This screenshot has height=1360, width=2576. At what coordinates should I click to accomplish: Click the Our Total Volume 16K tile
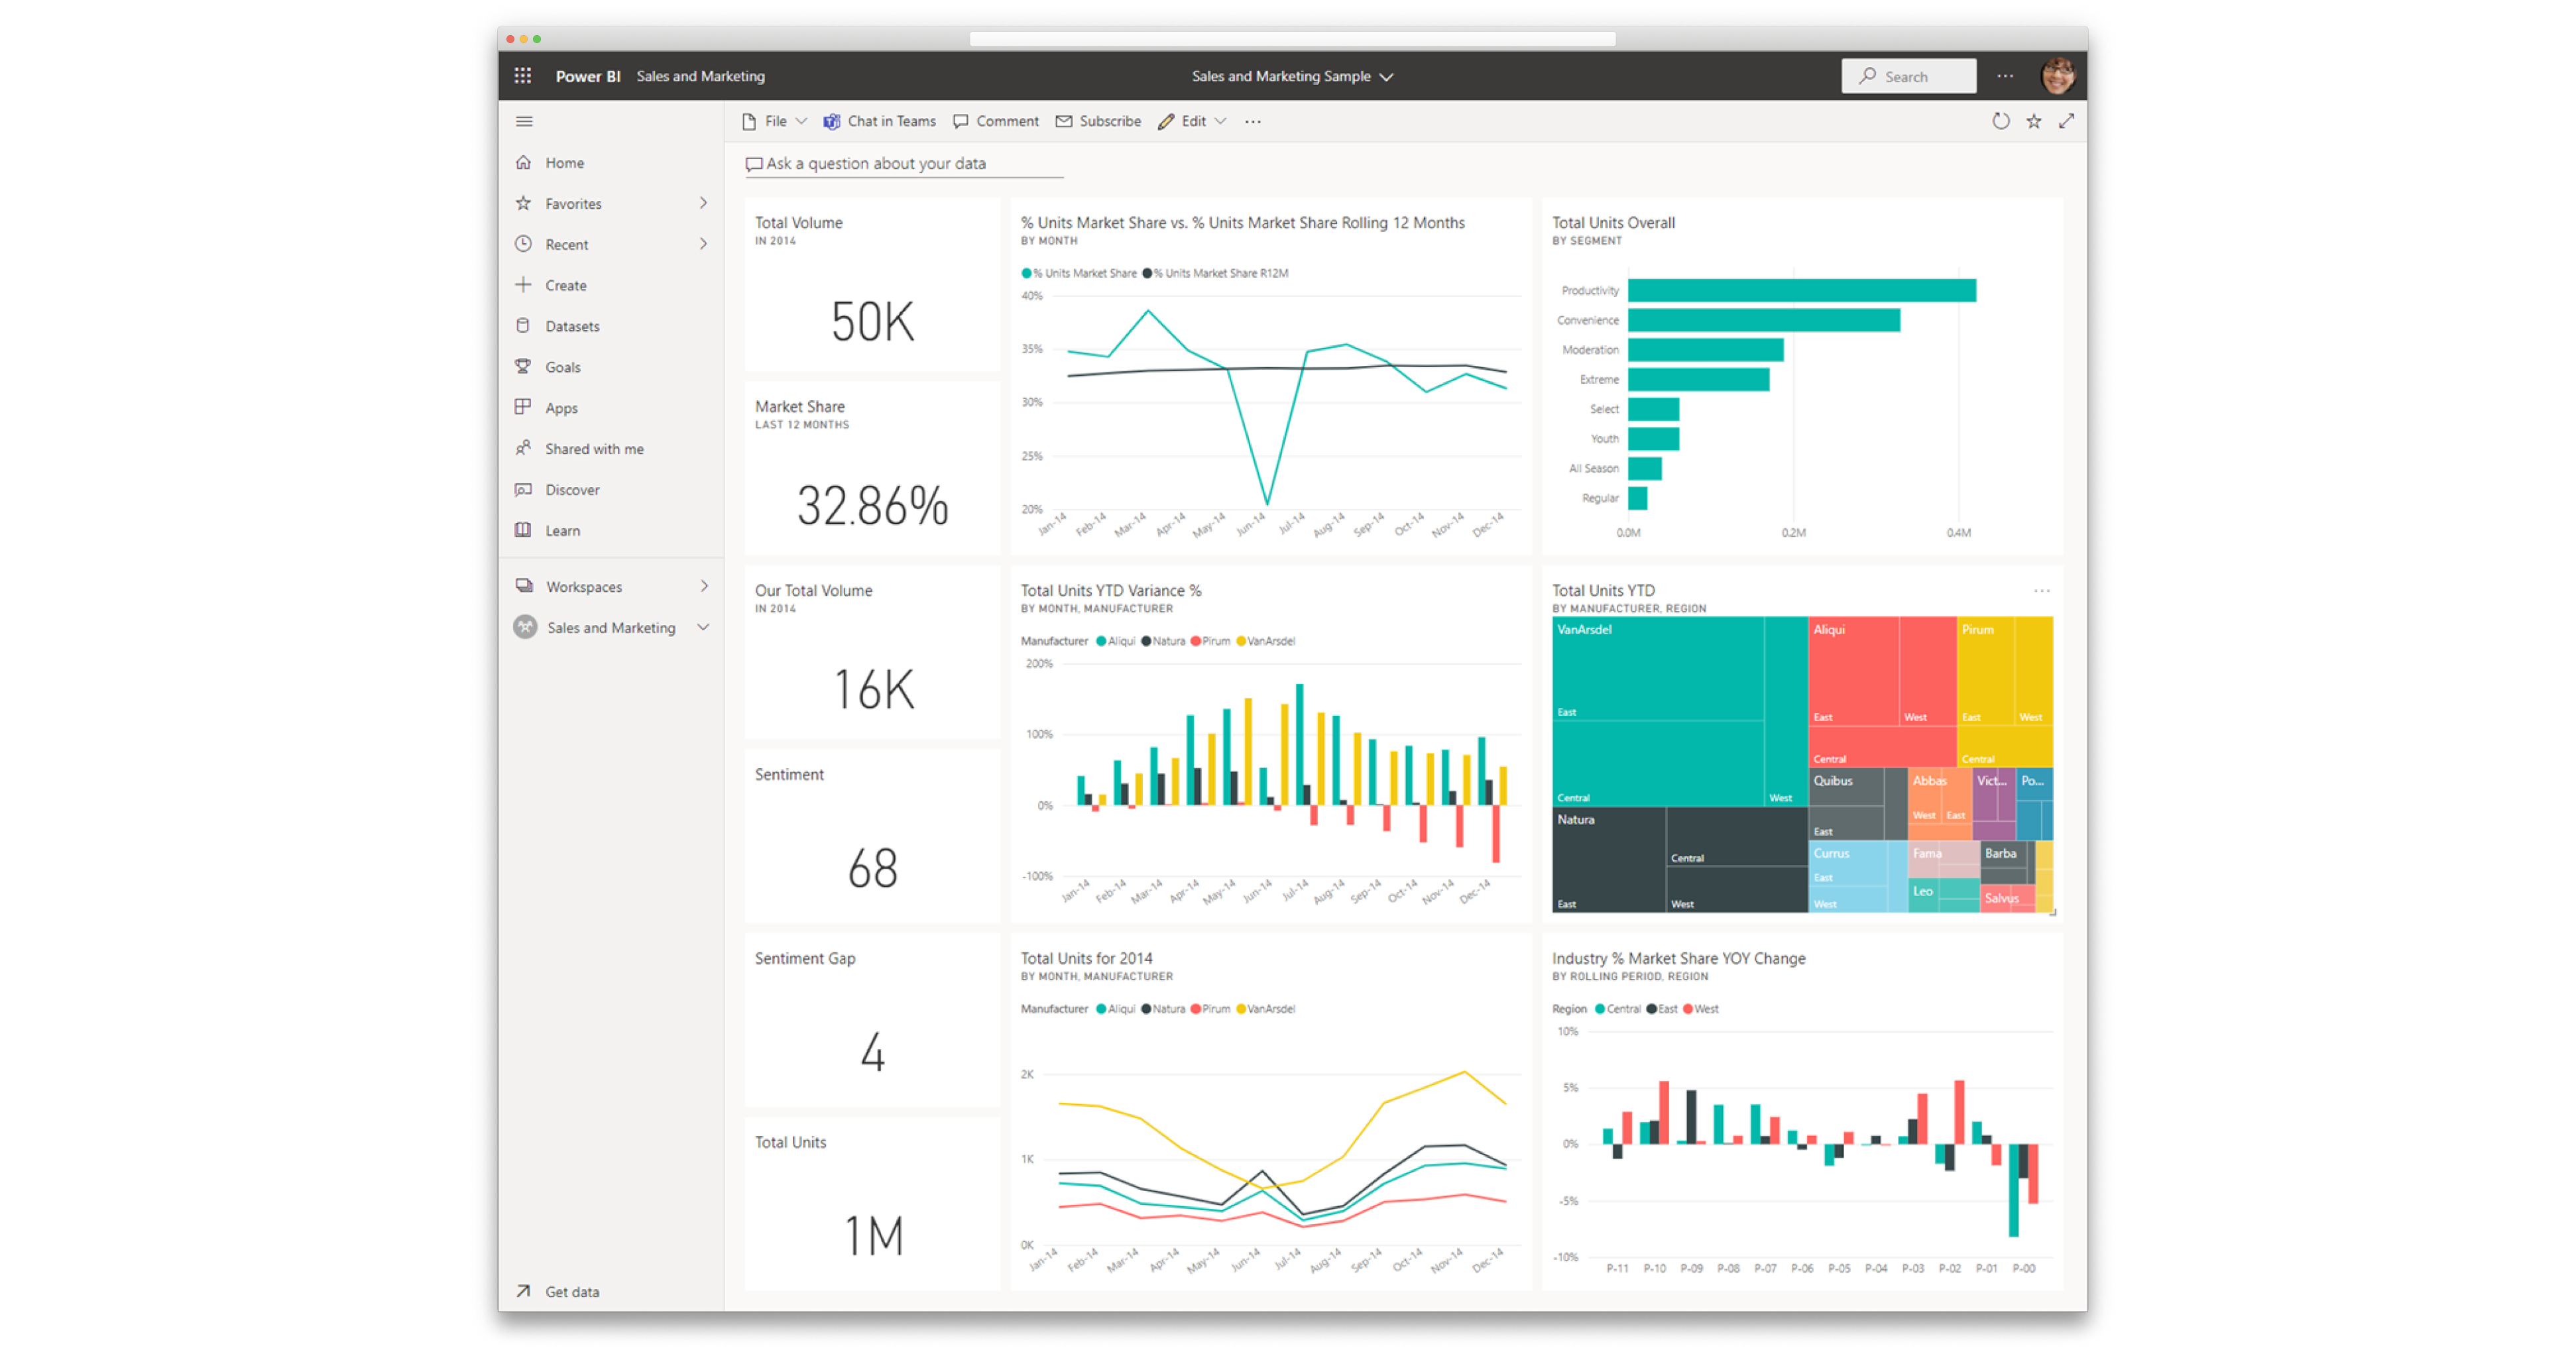point(872,652)
